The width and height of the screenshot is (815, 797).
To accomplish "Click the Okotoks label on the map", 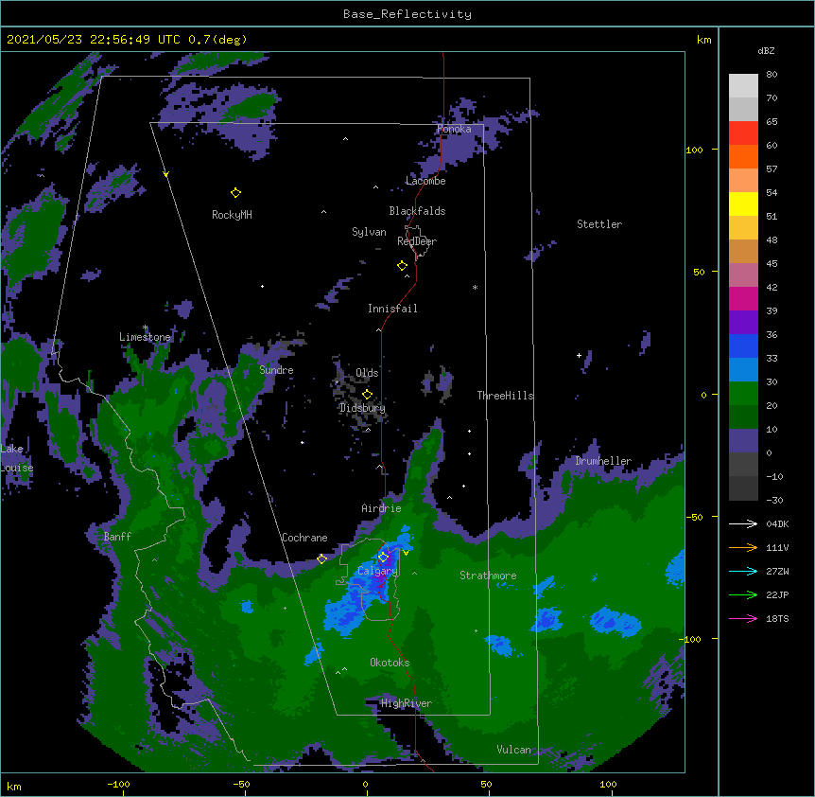I will [x=390, y=663].
